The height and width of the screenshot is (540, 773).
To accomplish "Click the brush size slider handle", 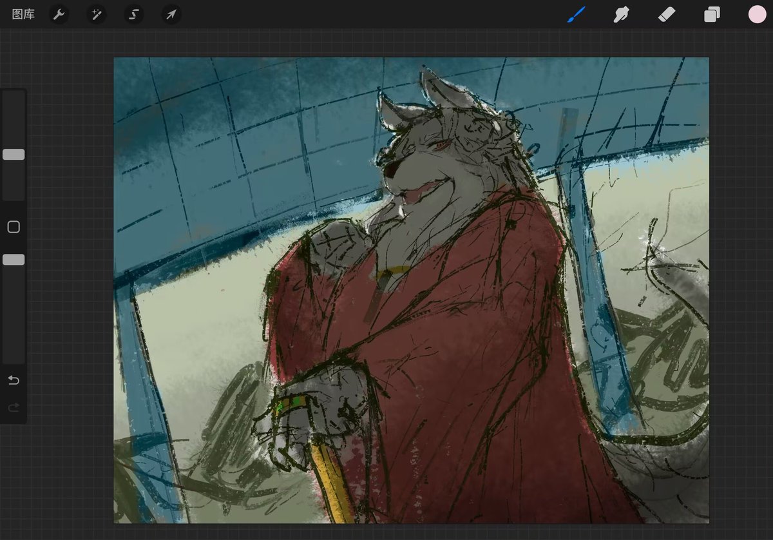I will (x=14, y=155).
